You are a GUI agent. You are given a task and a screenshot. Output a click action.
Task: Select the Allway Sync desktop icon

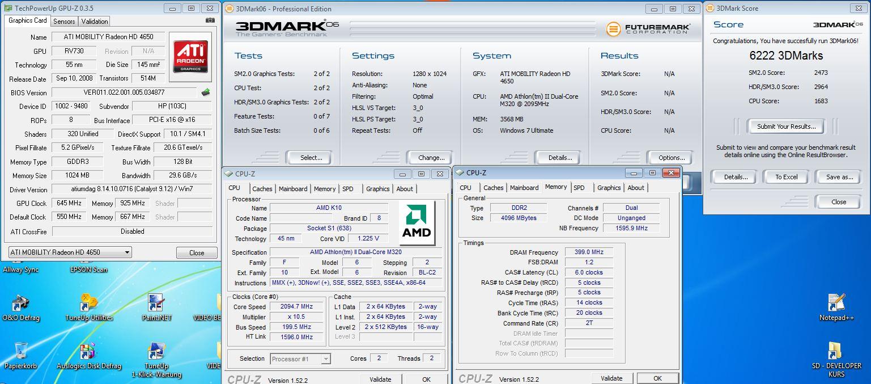[21, 269]
